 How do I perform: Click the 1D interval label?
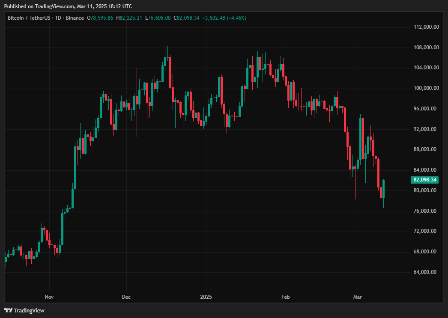coord(58,18)
